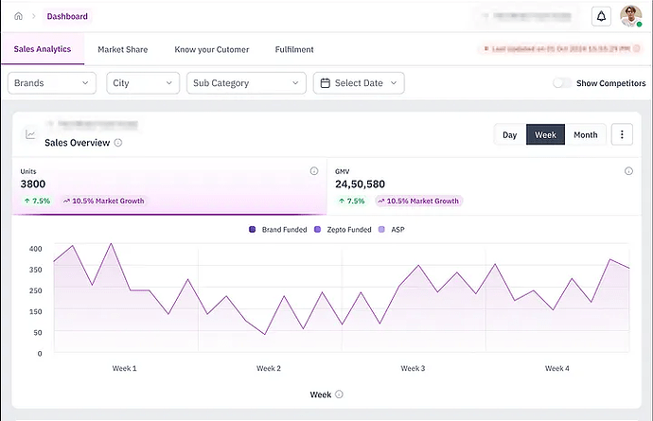Click info icon next to Week axis label
The height and width of the screenshot is (421, 653).
click(x=339, y=395)
